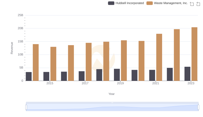Click the 10B y-axis label
The height and width of the screenshot is (117, 203).
point(21,55)
